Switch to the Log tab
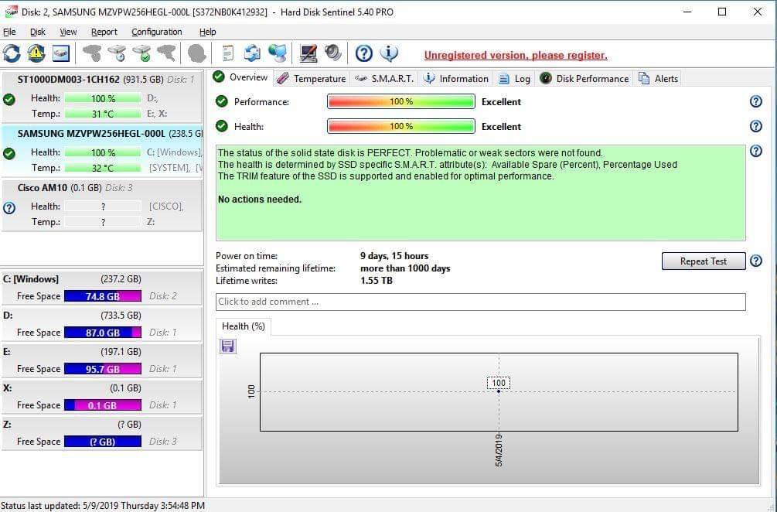Viewport: 777px width, 512px height. point(514,78)
